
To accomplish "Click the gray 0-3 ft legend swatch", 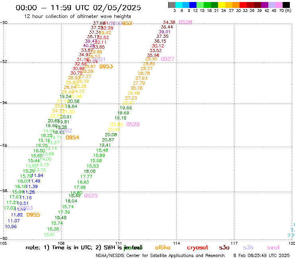I will (172, 5).
